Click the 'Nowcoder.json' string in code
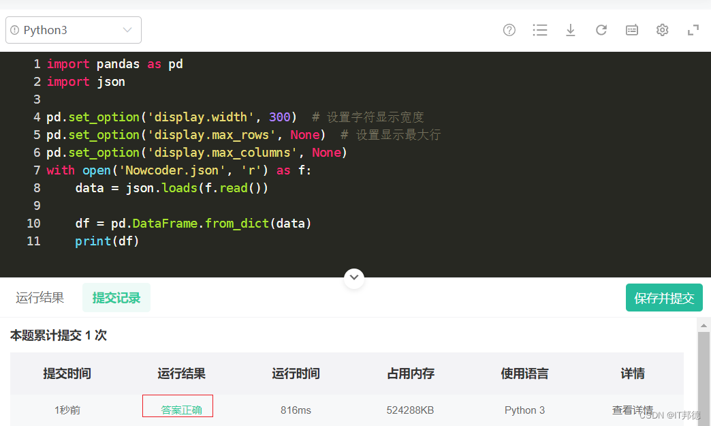The width and height of the screenshot is (711, 426). pos(172,170)
